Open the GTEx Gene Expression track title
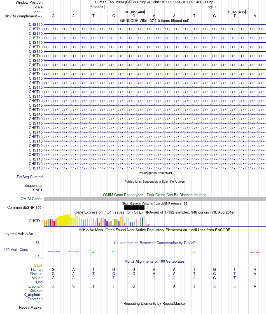 tap(155, 212)
